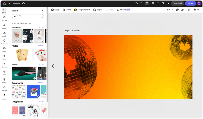Select the card shuffling video on green table
Screen dimensions: 203x119
coord(24,73)
